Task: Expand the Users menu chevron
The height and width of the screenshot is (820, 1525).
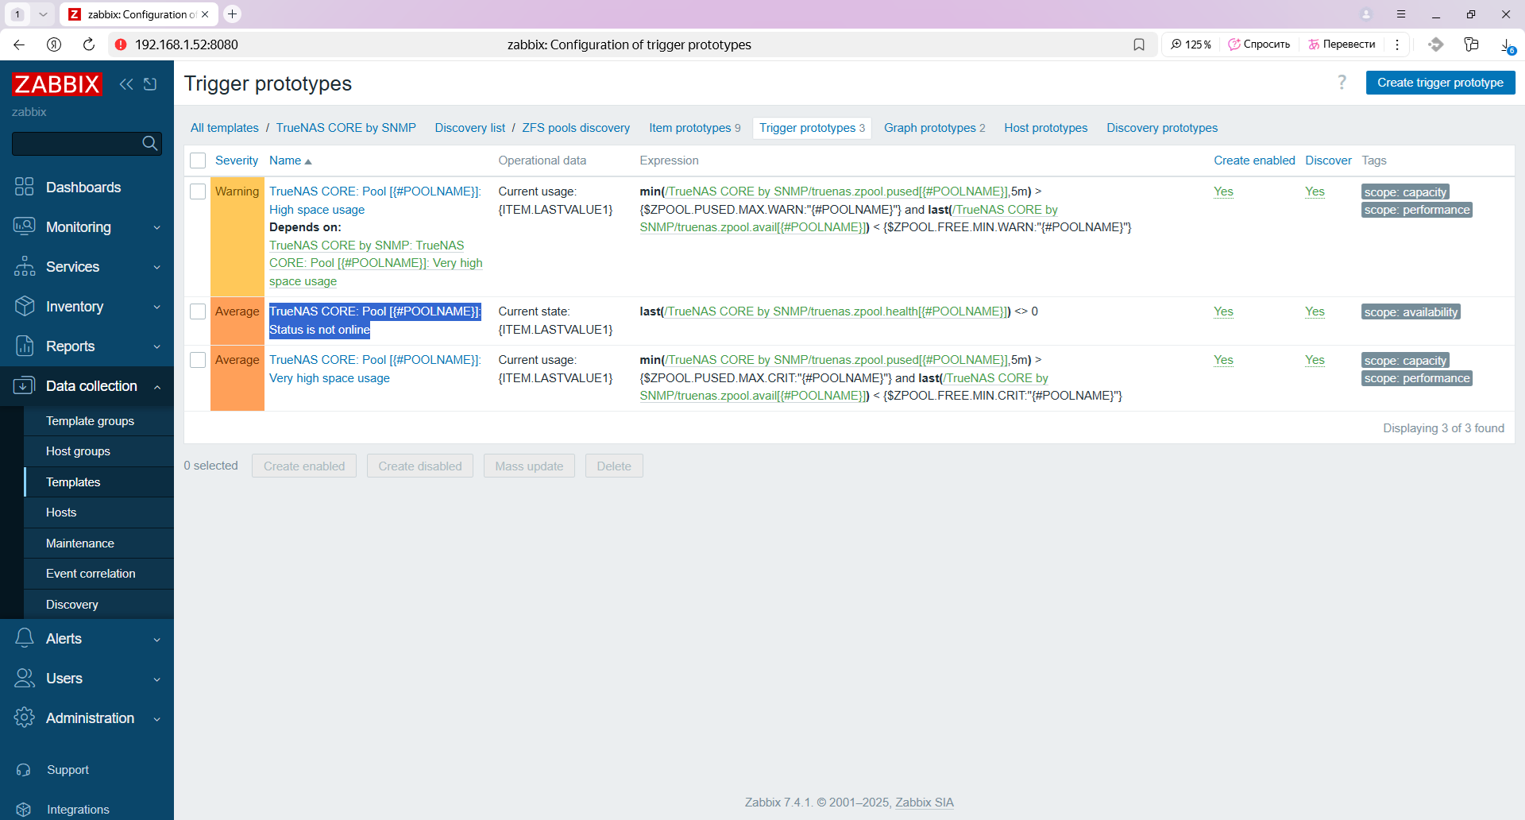Action: tap(157, 679)
